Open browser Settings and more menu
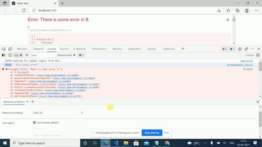Viewport: 262px width, 147px height. (x=256, y=11)
